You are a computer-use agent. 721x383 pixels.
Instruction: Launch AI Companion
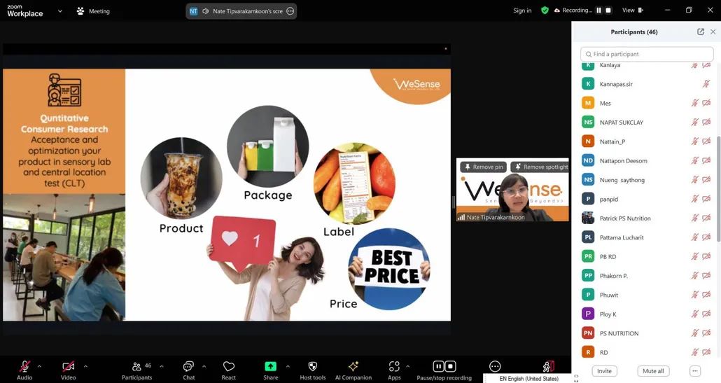[353, 370]
